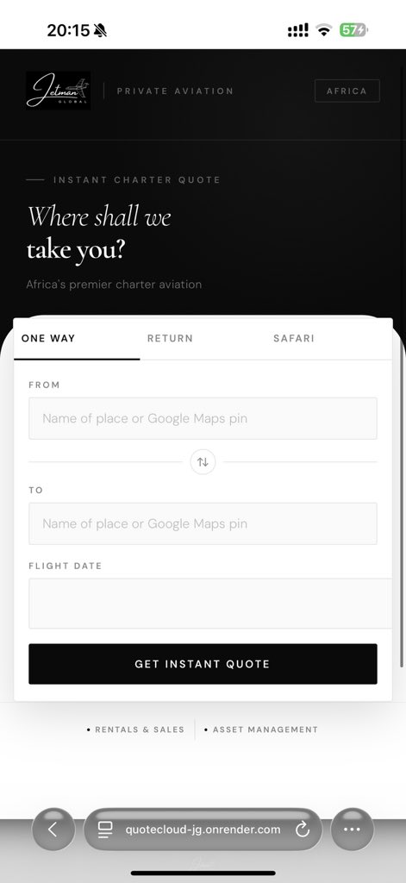Image resolution: width=406 pixels, height=883 pixels.
Task: Tap the Jetman Global logo
Action: click(58, 90)
